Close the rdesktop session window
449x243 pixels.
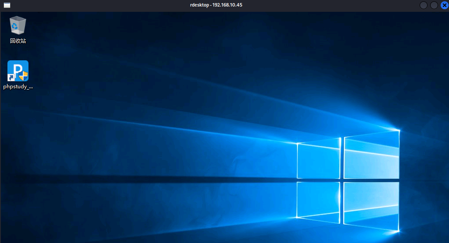tap(444, 5)
